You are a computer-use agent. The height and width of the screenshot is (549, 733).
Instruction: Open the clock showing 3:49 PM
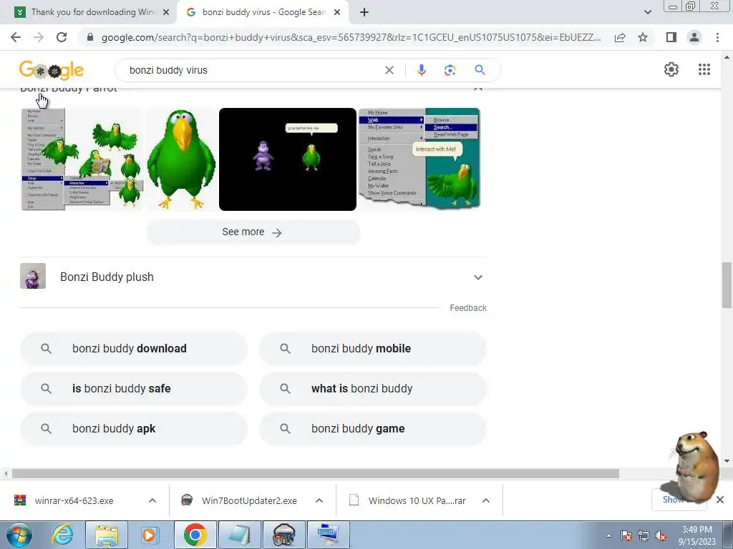[x=696, y=535]
